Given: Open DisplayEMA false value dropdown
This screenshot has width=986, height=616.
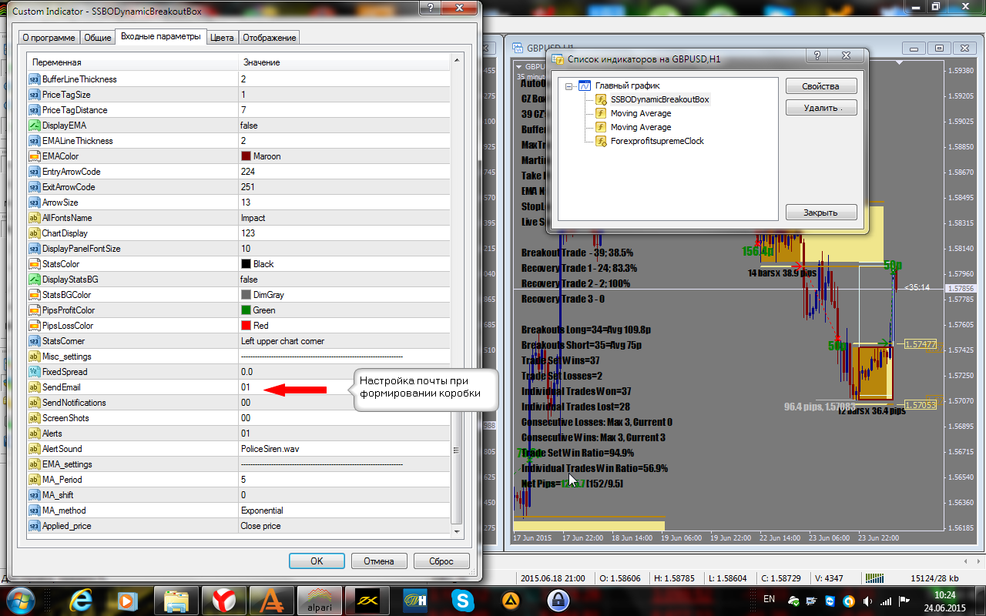Looking at the screenshot, I should 344,126.
